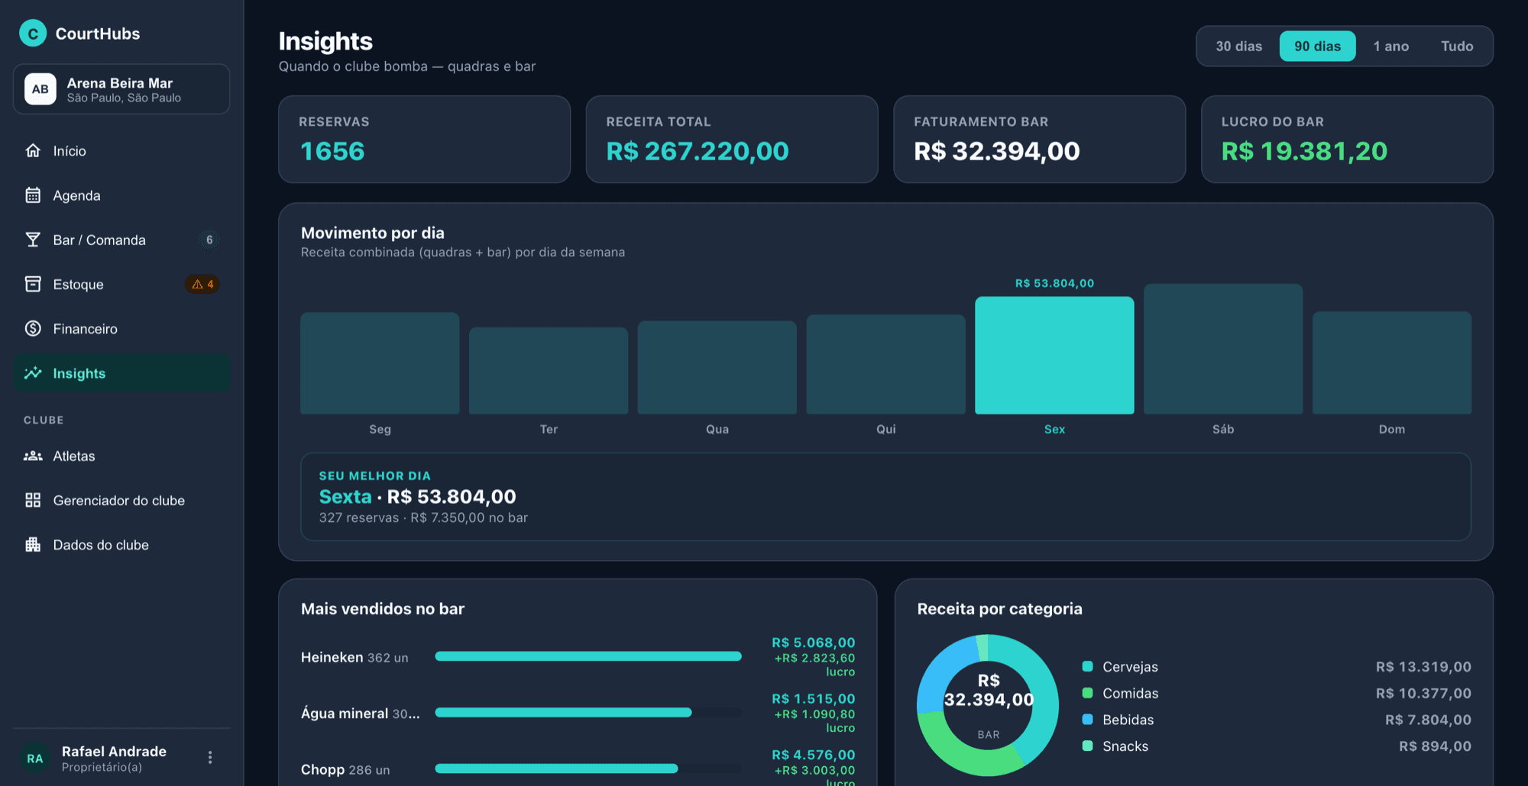Viewport: 1528px width, 786px height.
Task: Click the Financeiro dollar coin icon
Action: click(33, 329)
